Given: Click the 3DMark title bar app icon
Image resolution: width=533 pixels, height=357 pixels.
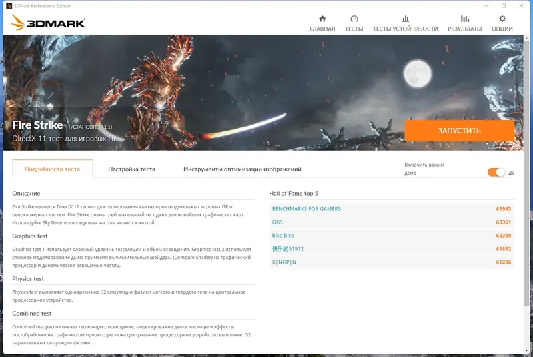Looking at the screenshot, I should [9, 6].
